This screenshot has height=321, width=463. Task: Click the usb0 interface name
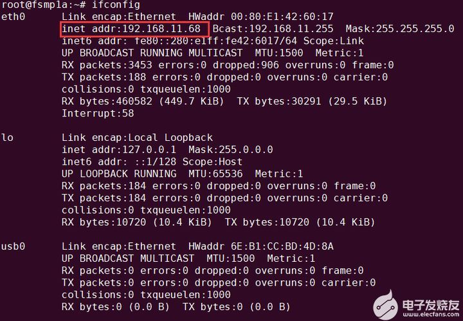click(x=13, y=246)
